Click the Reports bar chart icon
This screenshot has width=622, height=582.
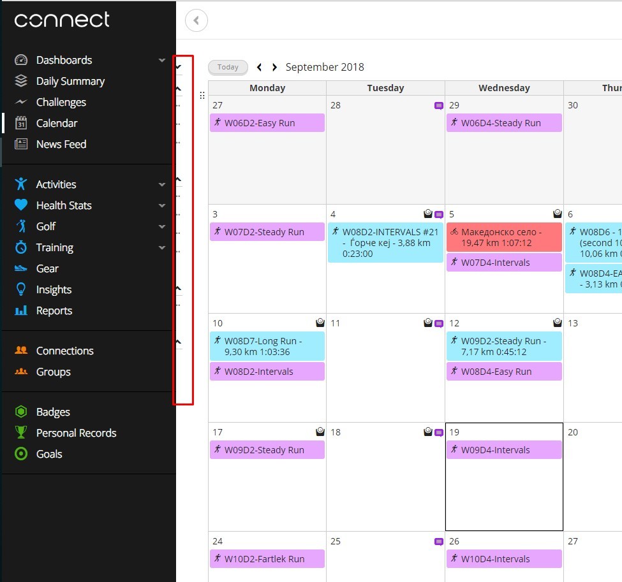pos(21,310)
